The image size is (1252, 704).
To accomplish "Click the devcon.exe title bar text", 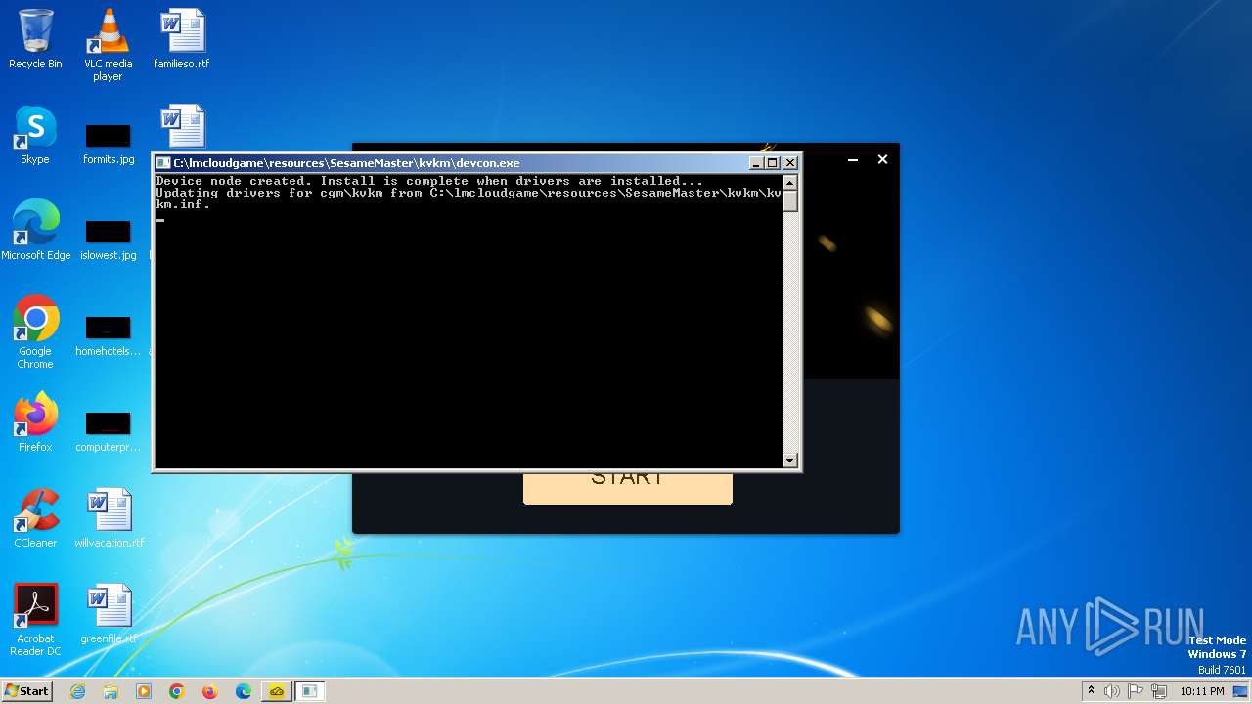I will pos(346,163).
